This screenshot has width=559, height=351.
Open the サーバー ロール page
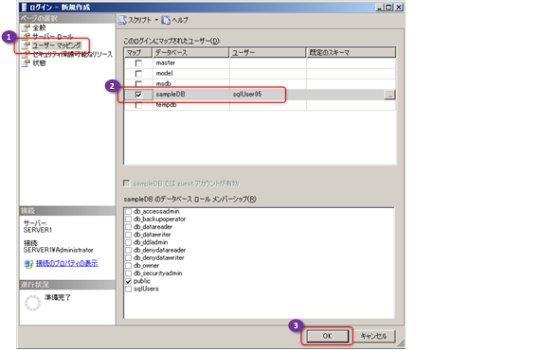(52, 37)
